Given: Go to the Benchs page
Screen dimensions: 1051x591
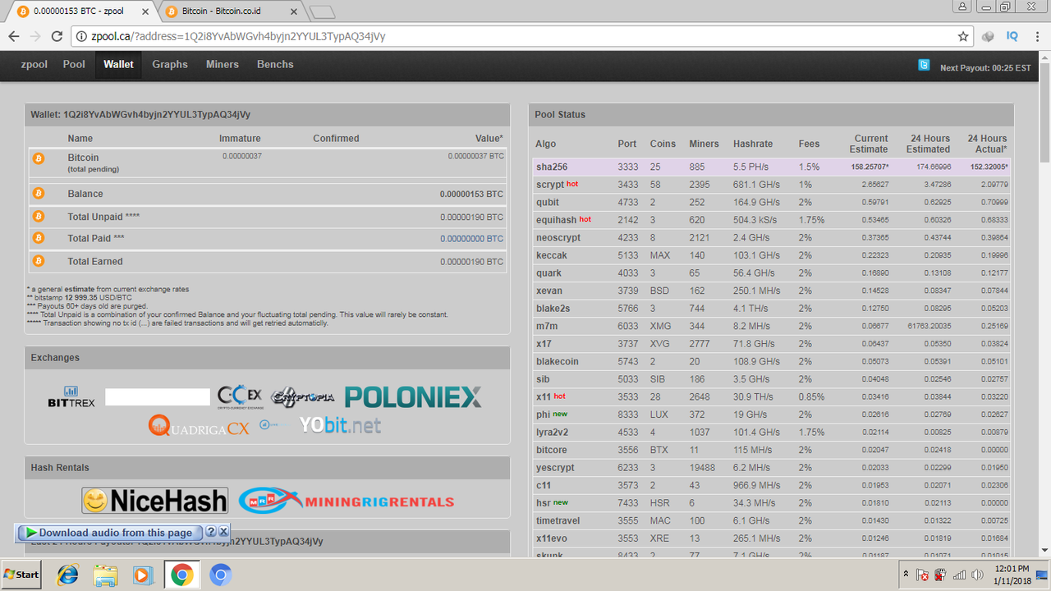Looking at the screenshot, I should pyautogui.click(x=275, y=65).
